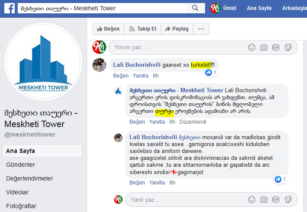Screen dimensions: 307x212
Task: Open the emoji picker in Yorum yaz box
Action: click(252, 47)
